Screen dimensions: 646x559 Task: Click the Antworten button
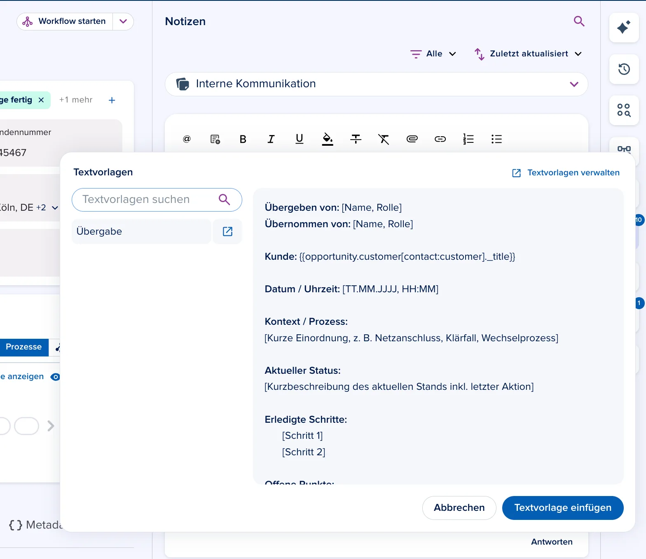[x=552, y=542]
